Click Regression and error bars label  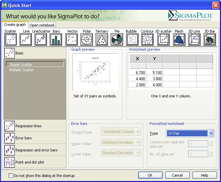point(37,150)
